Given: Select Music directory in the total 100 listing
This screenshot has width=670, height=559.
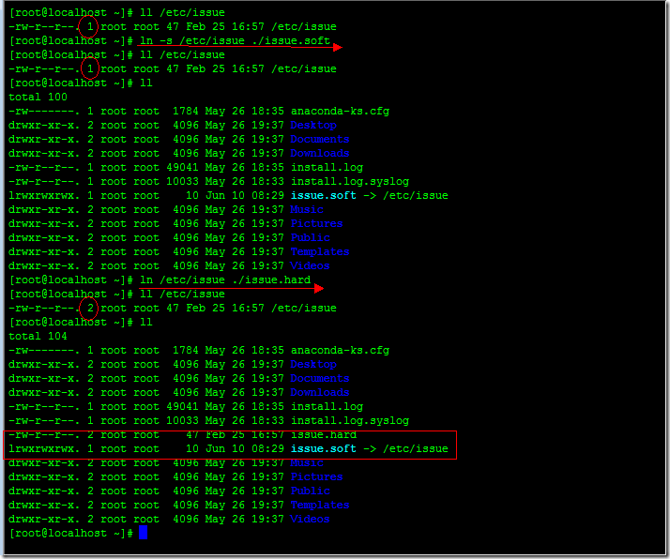Looking at the screenshot, I should [306, 210].
